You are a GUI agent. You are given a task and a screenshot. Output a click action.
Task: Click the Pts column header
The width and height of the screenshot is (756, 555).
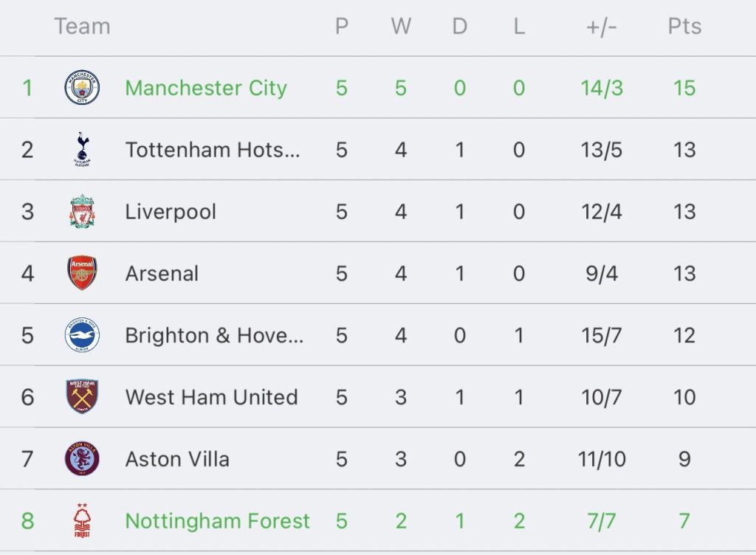pos(684,27)
